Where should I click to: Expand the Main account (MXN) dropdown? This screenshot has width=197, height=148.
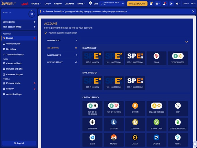click(123, 4)
